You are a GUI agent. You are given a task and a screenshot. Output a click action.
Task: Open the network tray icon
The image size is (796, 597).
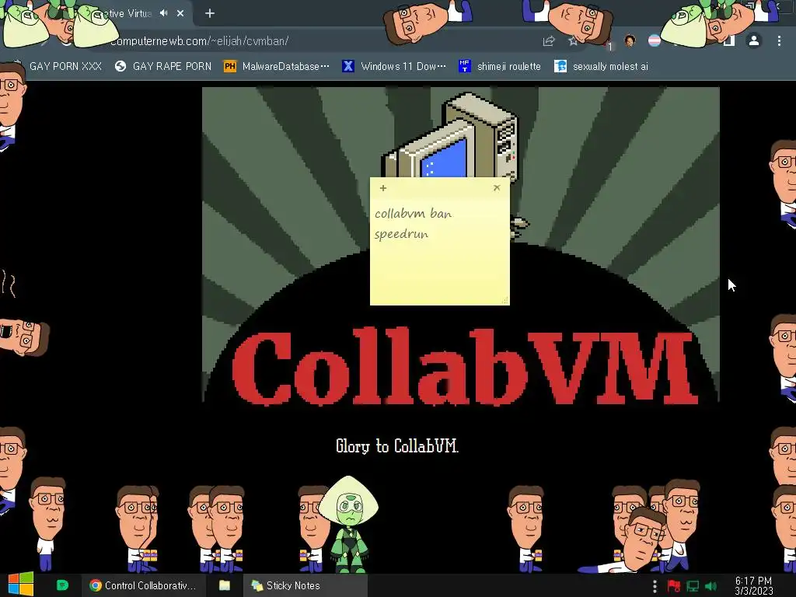coord(693,586)
